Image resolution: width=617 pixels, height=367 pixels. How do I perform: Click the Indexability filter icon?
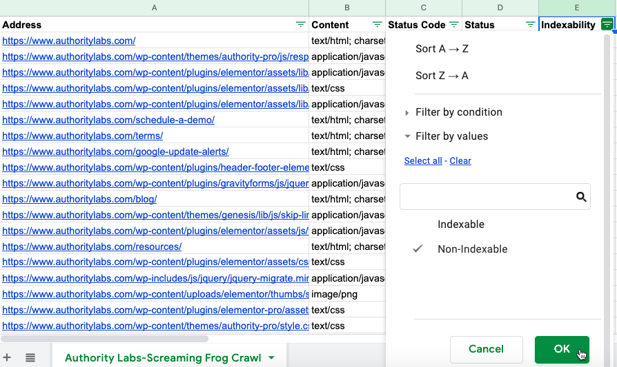[x=606, y=25]
